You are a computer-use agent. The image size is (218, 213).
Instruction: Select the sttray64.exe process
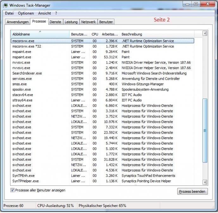click(x=103, y=100)
